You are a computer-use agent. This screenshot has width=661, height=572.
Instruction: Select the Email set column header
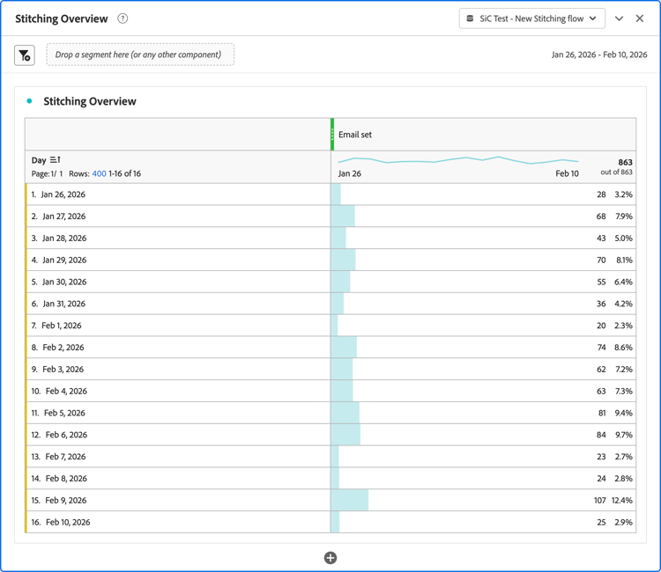(355, 135)
